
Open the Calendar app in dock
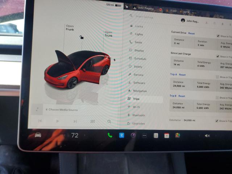[167, 136]
